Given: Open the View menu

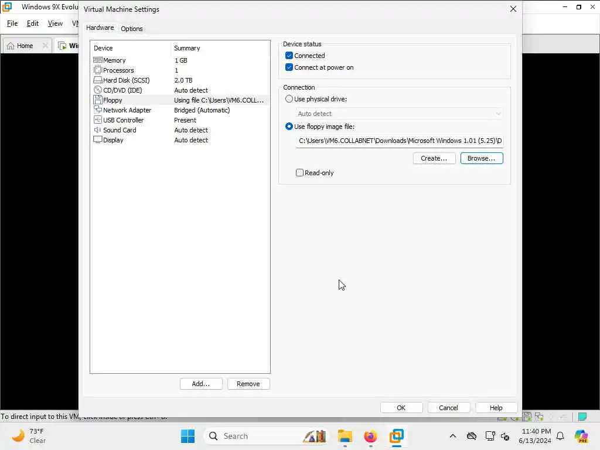Looking at the screenshot, I should (55, 23).
